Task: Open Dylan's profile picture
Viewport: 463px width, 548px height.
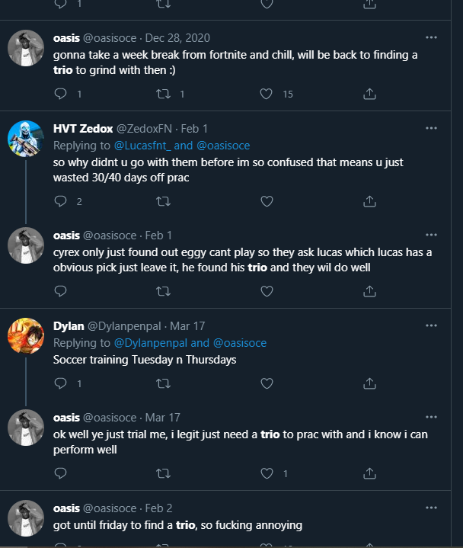Action: (25, 335)
